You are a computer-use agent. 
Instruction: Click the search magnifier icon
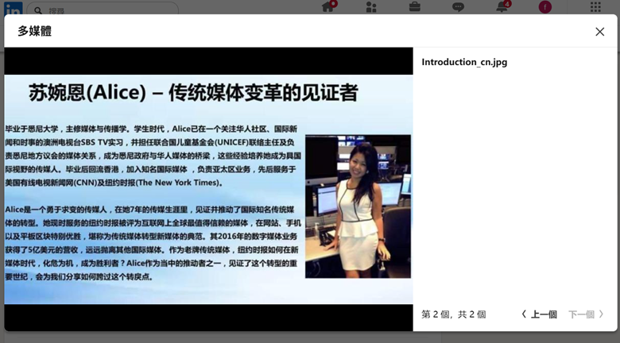point(38,10)
